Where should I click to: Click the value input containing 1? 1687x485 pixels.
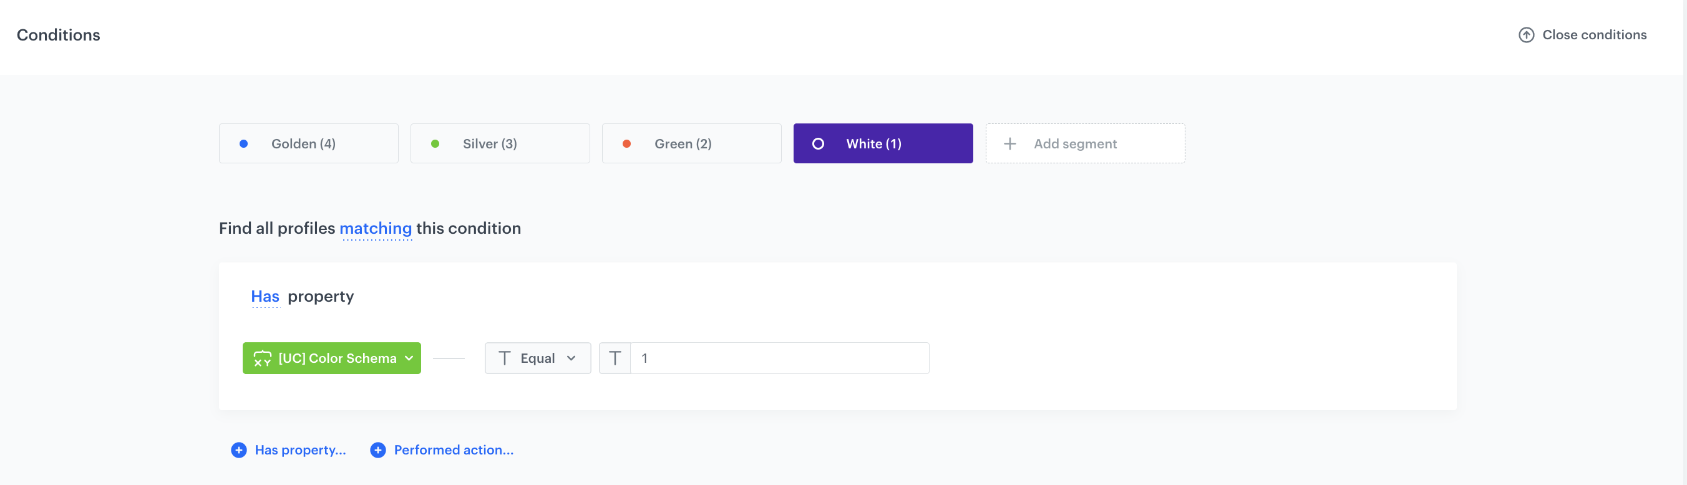click(779, 358)
